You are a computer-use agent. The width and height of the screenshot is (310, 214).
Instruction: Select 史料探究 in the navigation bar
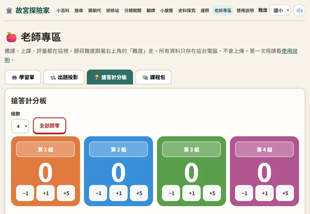tap(187, 11)
